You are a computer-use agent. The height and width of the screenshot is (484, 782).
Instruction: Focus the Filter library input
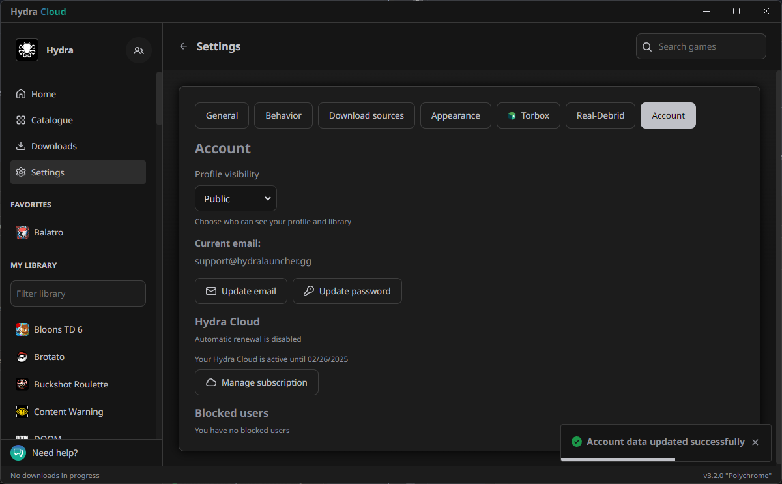78,294
